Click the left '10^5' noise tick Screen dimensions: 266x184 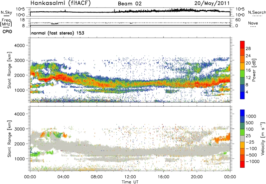[20, 9]
